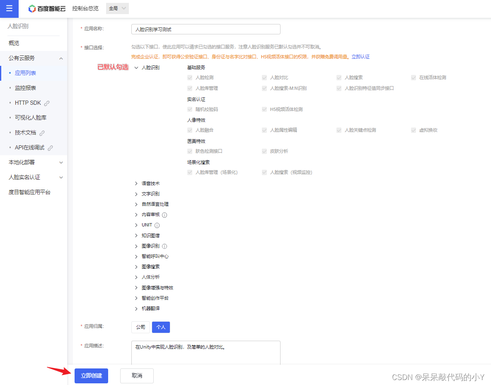Screen dimensions: 491x385
Task: Click the 应用描述 text area
Action: [x=206, y=353]
